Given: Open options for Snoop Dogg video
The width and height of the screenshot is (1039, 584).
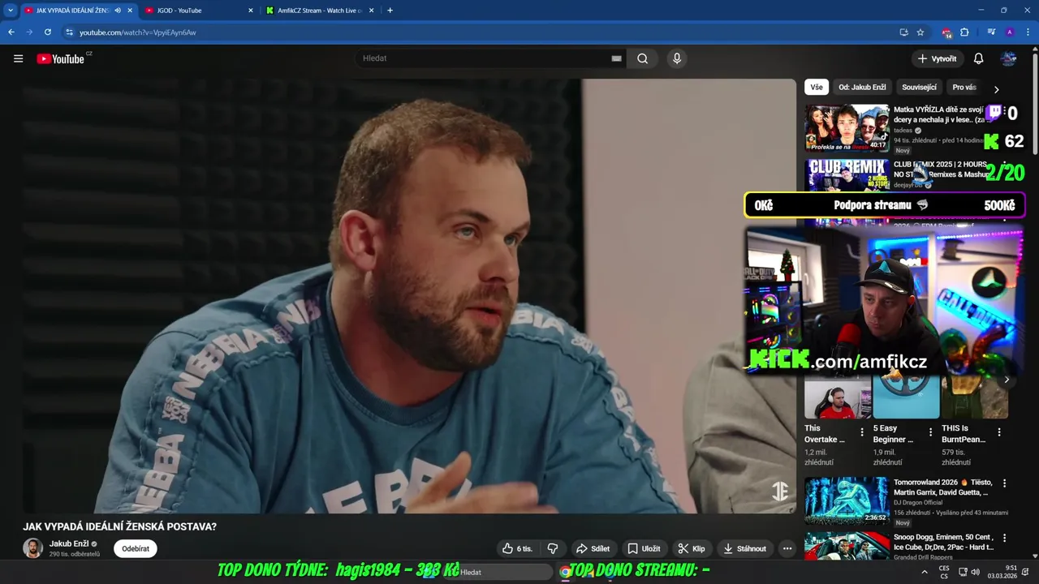Looking at the screenshot, I should click(x=1004, y=539).
